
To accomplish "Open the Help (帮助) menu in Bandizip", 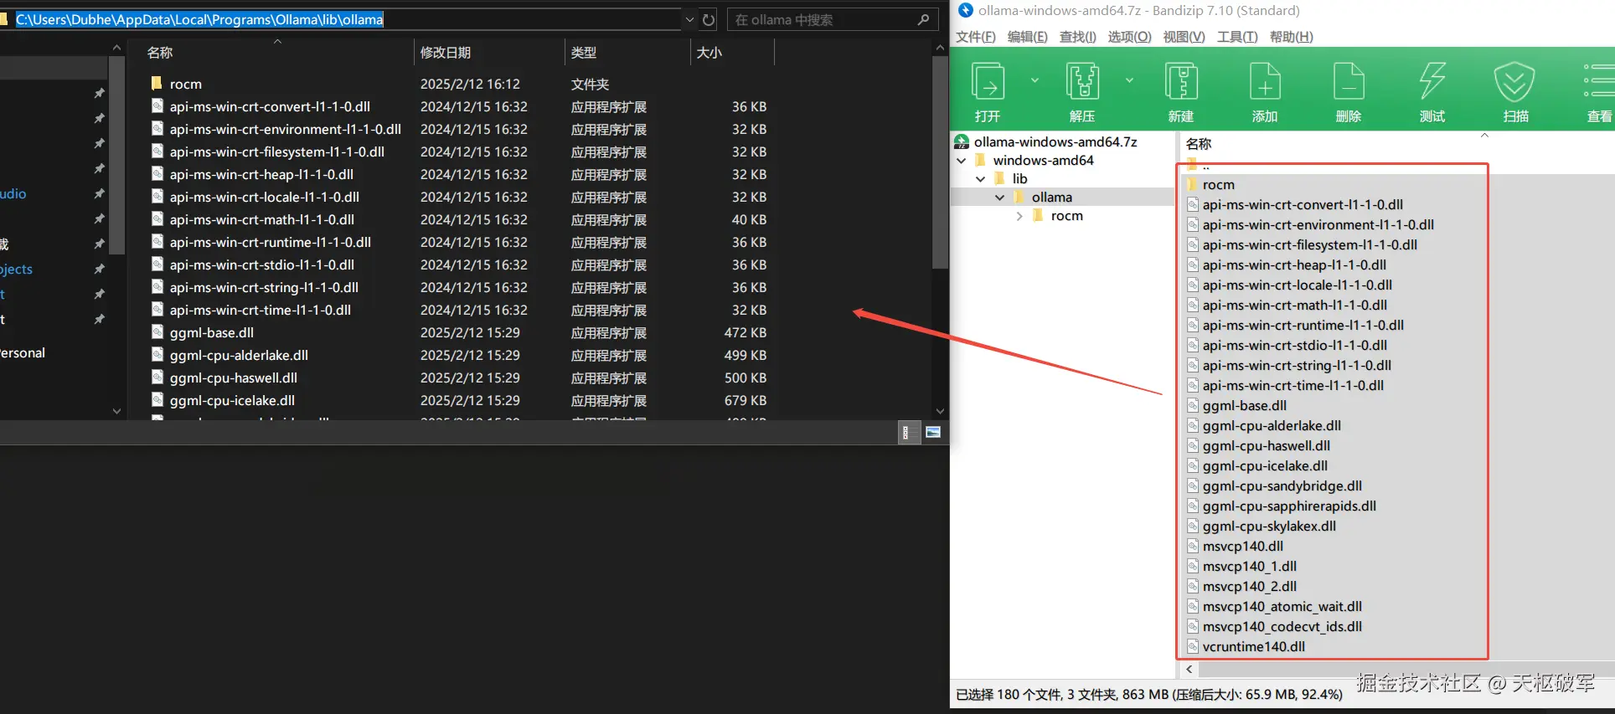I will (x=1292, y=37).
